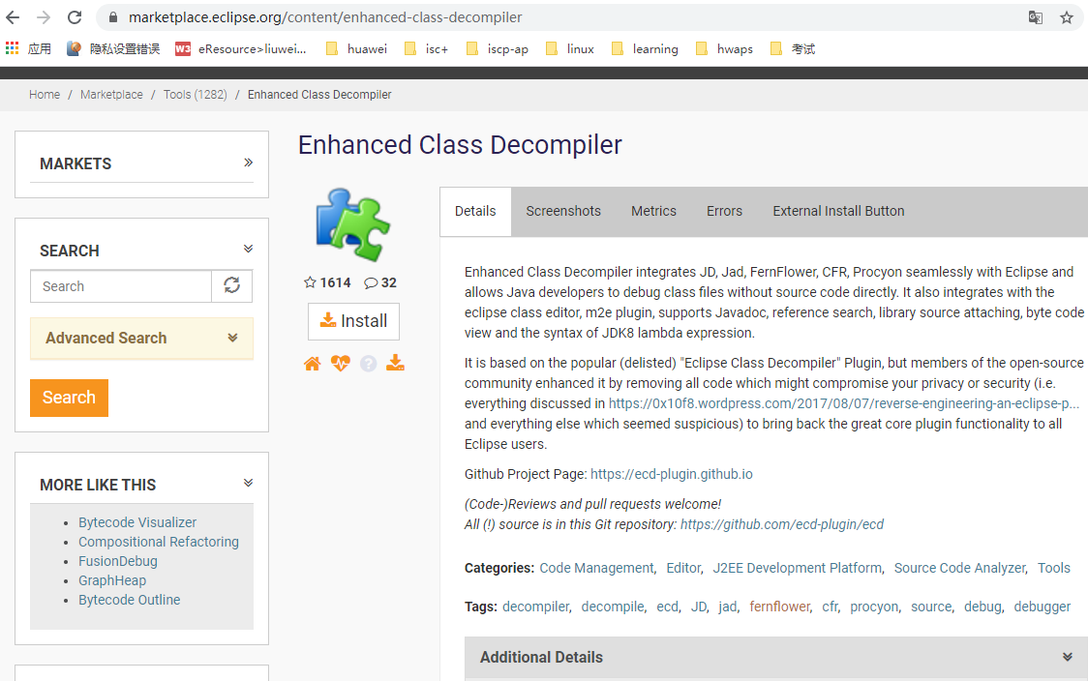Select the ecd tag
The width and height of the screenshot is (1088, 681).
pyautogui.click(x=668, y=607)
